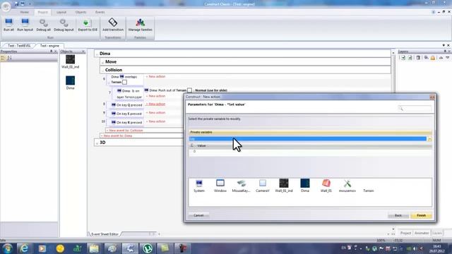Click Finish in the New action dialog
Viewport: 452px width, 254px height.
click(421, 215)
